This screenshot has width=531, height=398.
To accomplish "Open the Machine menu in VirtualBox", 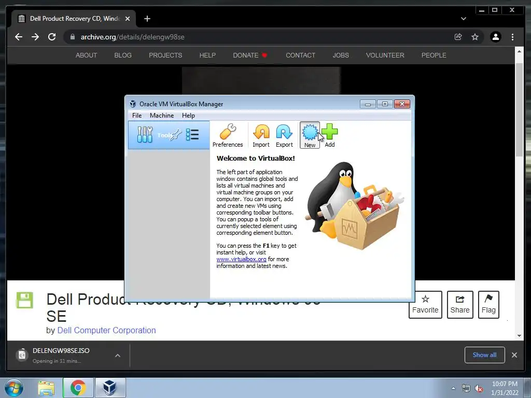I will 162,116.
